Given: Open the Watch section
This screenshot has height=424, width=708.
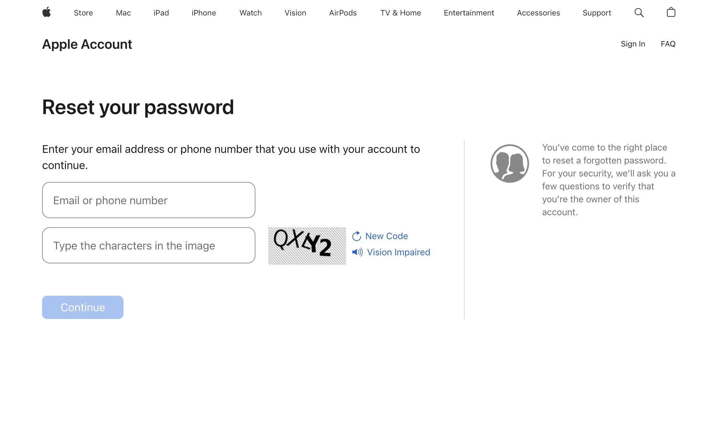Looking at the screenshot, I should point(250,13).
